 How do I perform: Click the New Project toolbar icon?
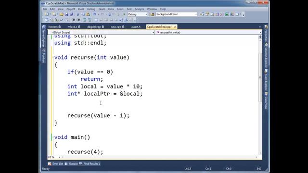47,14
